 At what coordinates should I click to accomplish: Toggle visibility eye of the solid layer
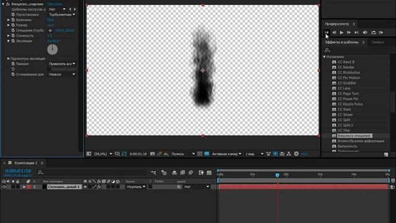pyautogui.click(x=4, y=187)
